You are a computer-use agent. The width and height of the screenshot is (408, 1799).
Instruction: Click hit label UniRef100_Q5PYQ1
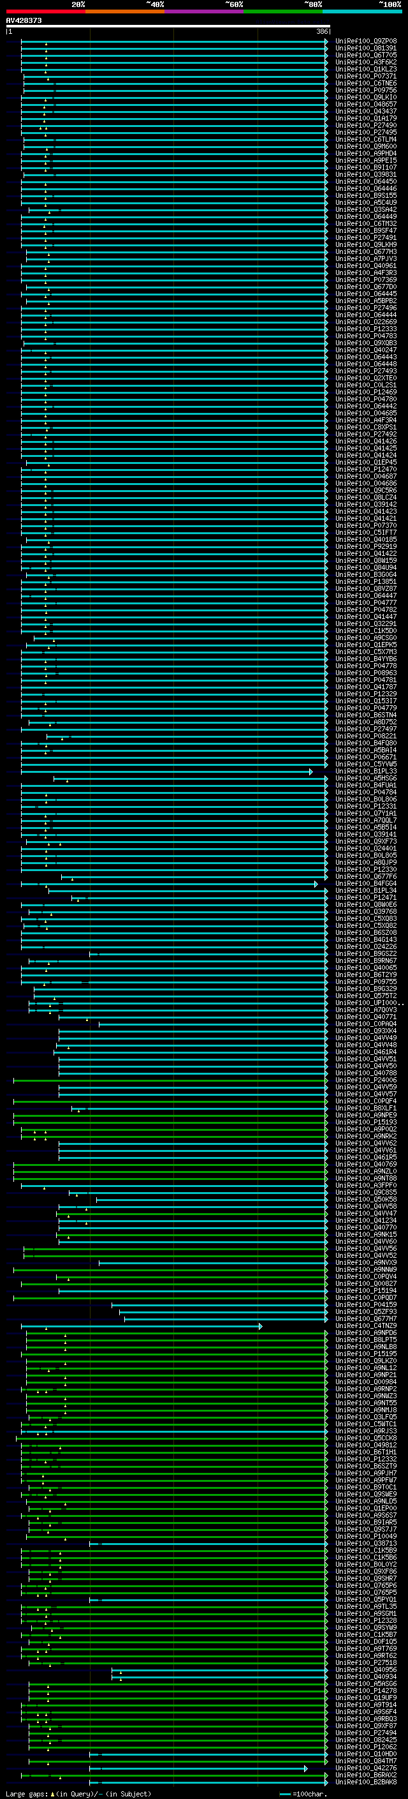[366, 1599]
